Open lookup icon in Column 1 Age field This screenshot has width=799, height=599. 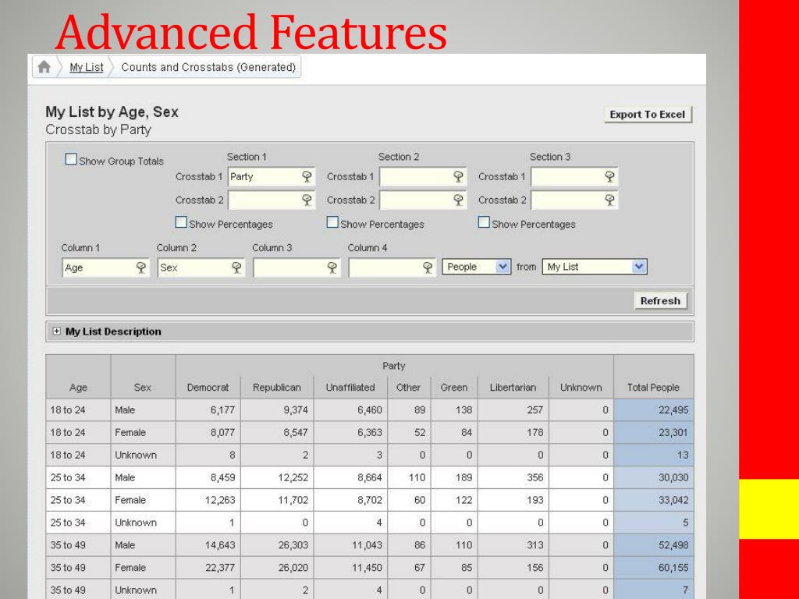[x=141, y=268]
